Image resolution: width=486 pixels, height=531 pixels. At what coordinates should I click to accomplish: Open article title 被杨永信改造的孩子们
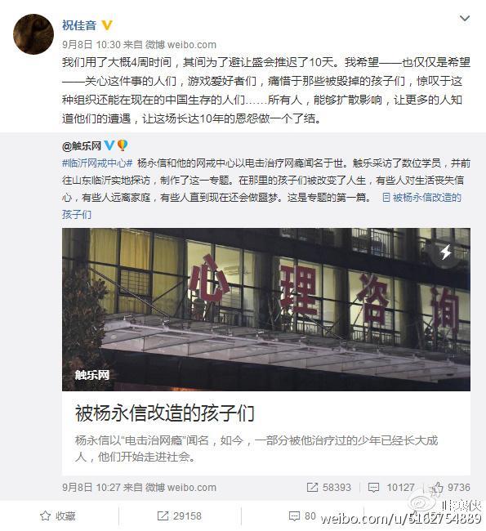(x=165, y=413)
